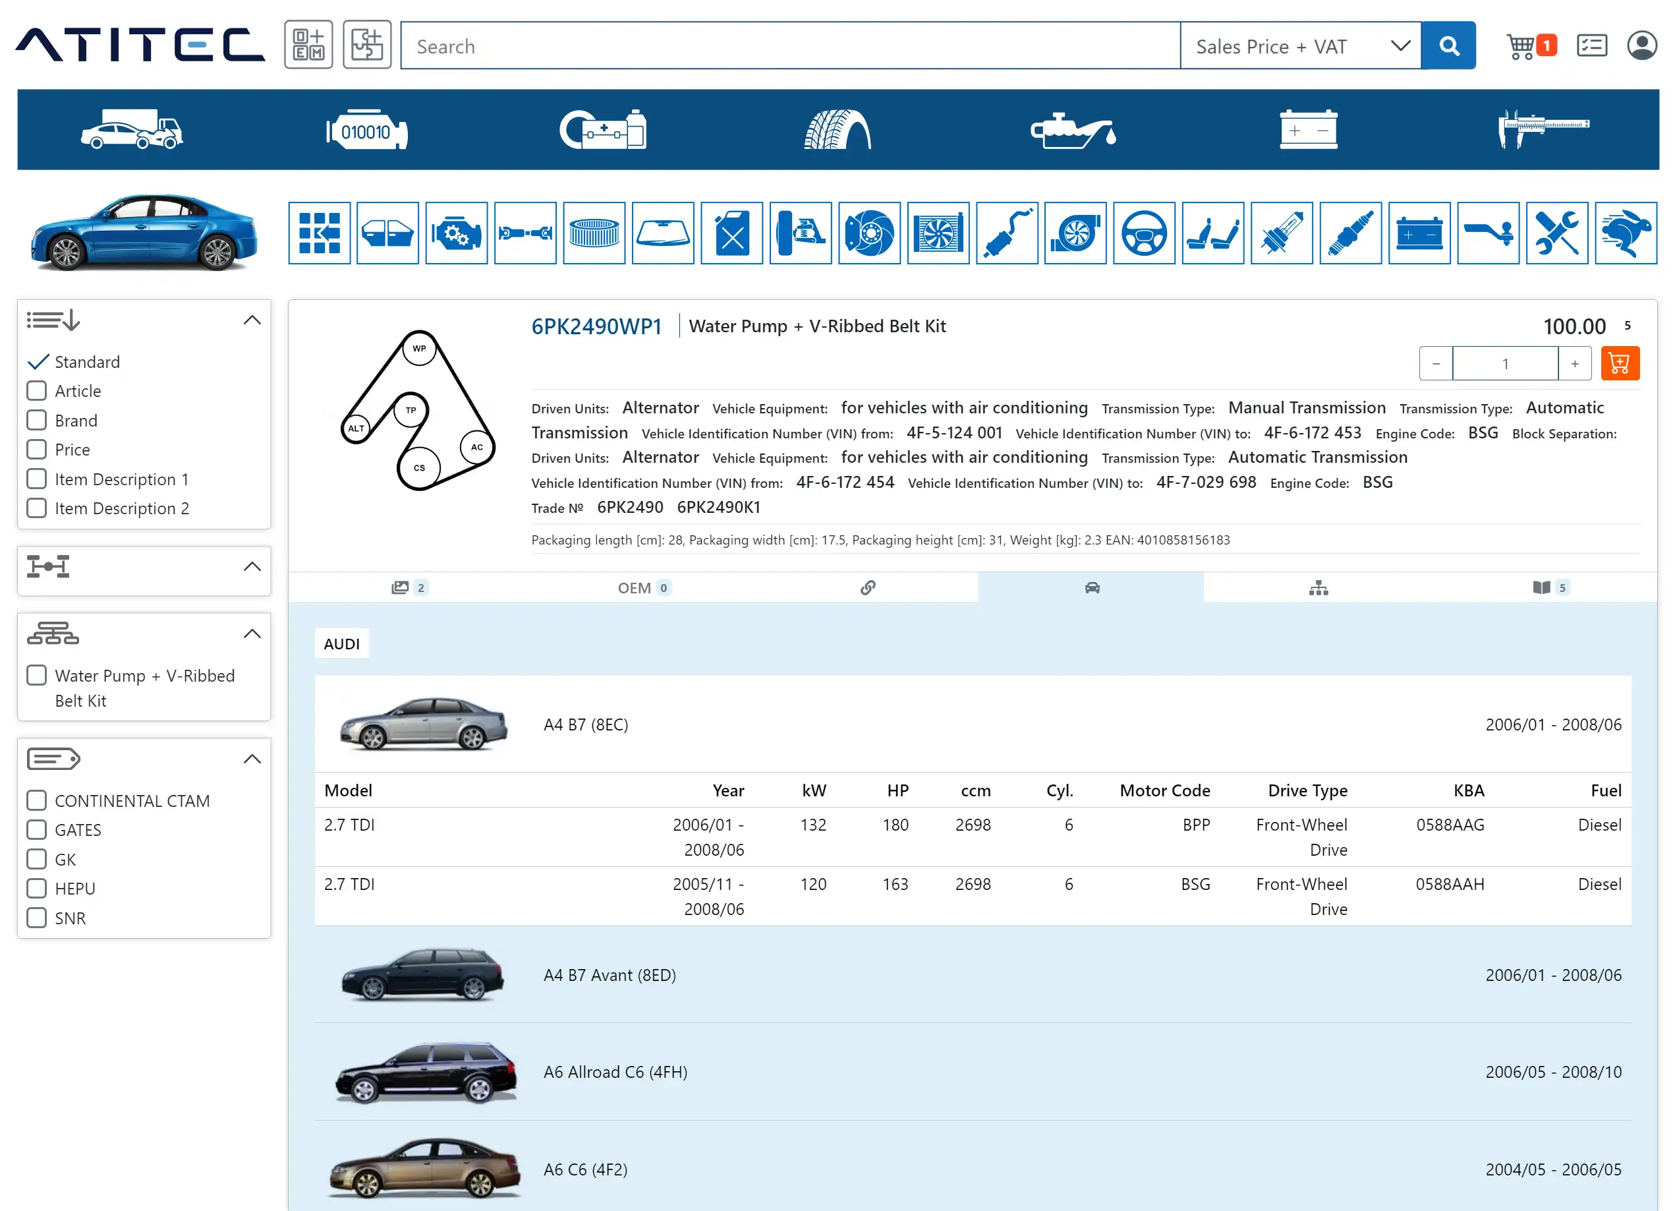
Task: Check the HEPU brand filter
Action: click(37, 889)
